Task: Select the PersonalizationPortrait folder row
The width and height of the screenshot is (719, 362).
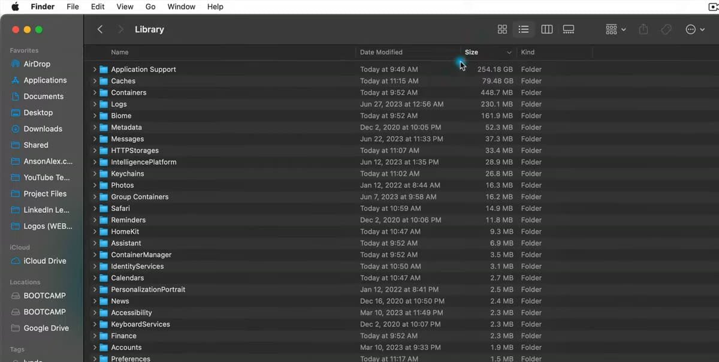Action: tap(401, 289)
